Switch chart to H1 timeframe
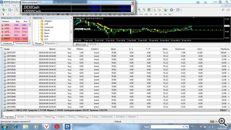This screenshot has width=231, height=130. coord(151,14)
